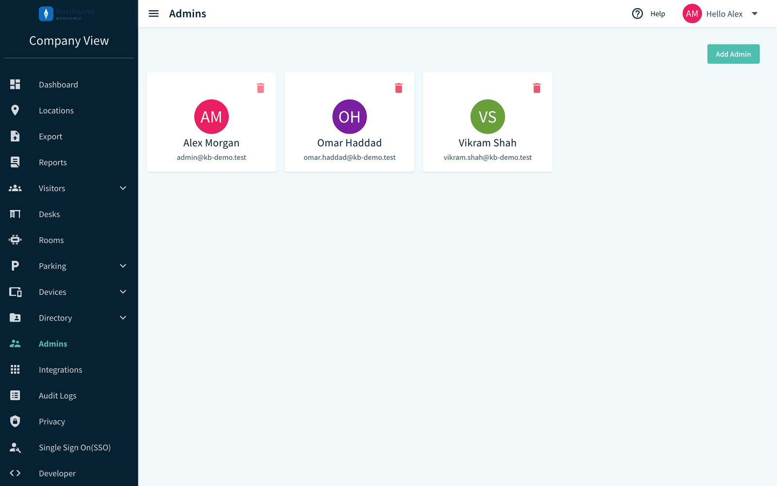Image resolution: width=777 pixels, height=486 pixels.
Task: Click the name Omar Haddad
Action: (350, 143)
